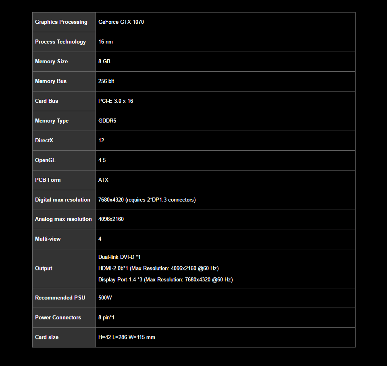Click the 'Process Technology' label

pos(60,42)
